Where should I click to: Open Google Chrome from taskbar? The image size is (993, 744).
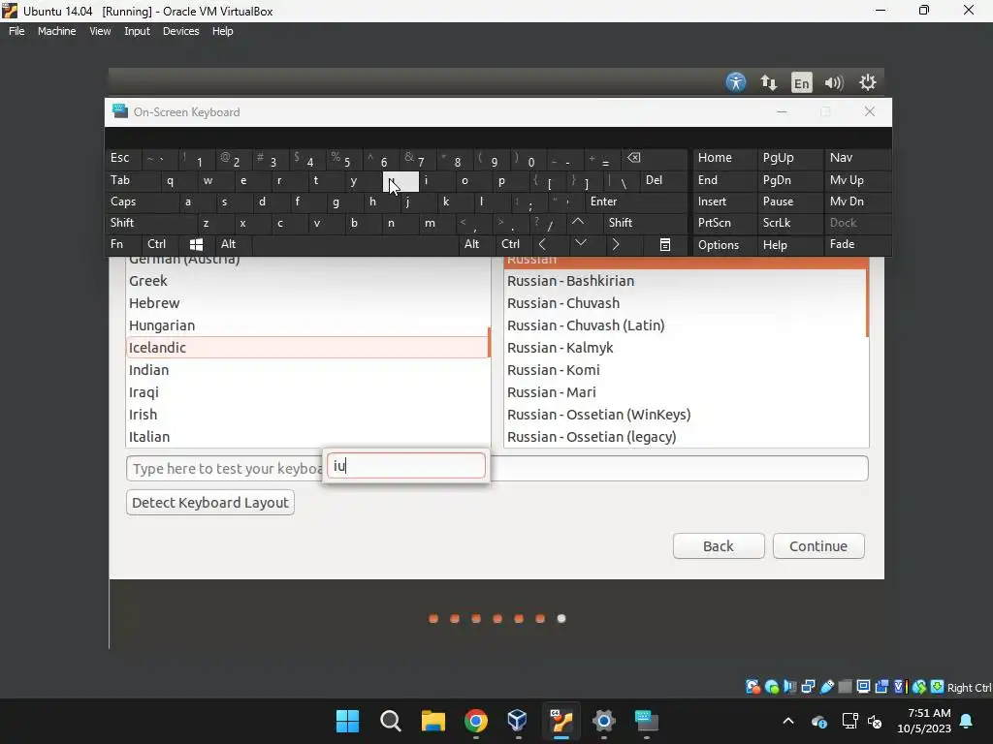click(475, 721)
